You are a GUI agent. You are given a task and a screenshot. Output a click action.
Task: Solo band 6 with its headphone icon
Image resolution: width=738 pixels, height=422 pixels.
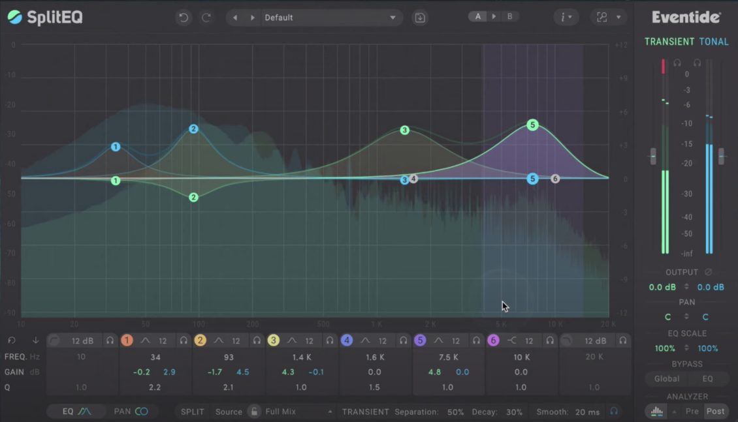click(x=550, y=340)
